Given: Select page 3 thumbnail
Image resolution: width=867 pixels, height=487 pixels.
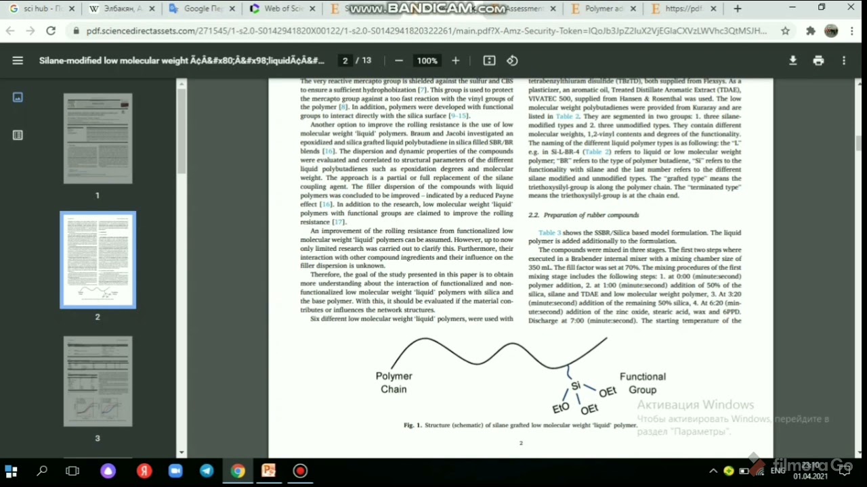Looking at the screenshot, I should (x=98, y=381).
